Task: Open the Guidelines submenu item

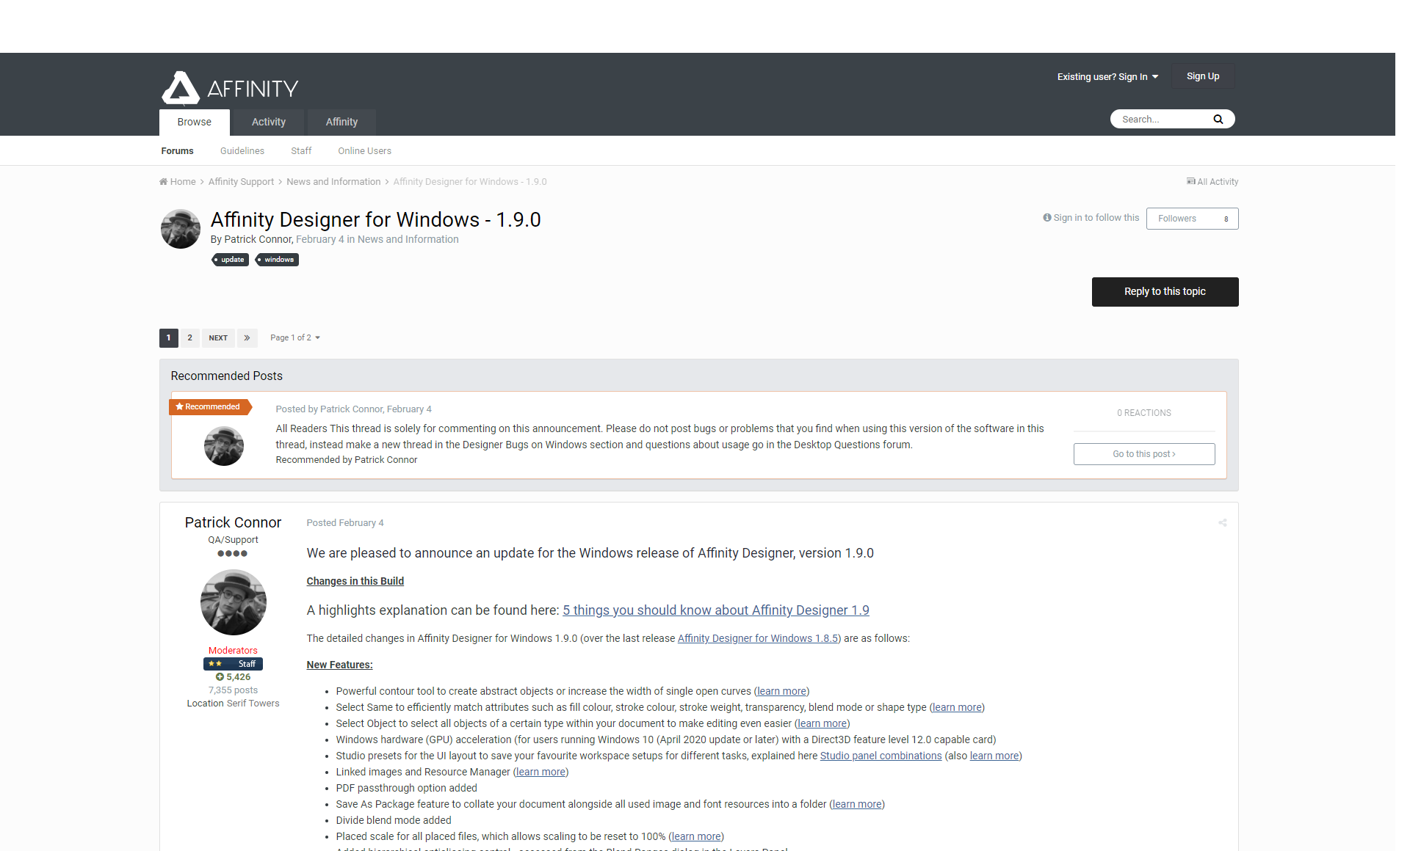Action: [x=242, y=151]
